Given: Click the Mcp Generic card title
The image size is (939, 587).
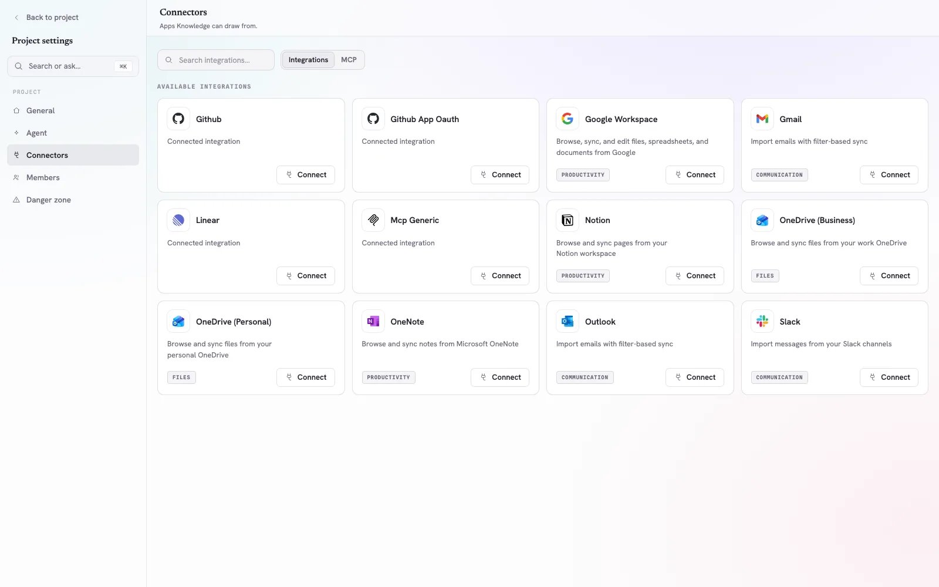Looking at the screenshot, I should point(415,220).
